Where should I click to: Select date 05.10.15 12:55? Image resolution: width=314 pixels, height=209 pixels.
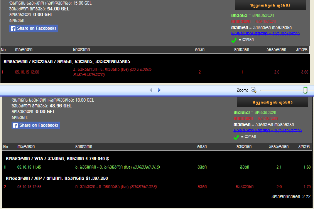pos(29,187)
